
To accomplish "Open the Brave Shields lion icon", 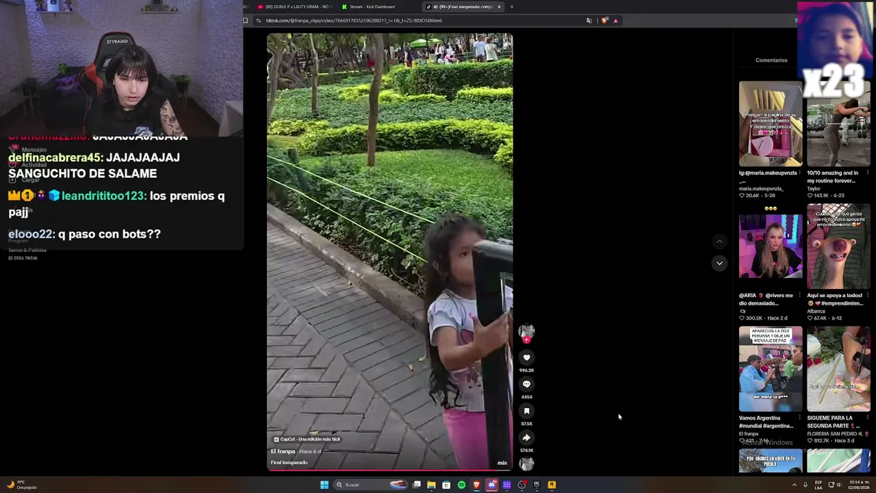I will pyautogui.click(x=604, y=21).
